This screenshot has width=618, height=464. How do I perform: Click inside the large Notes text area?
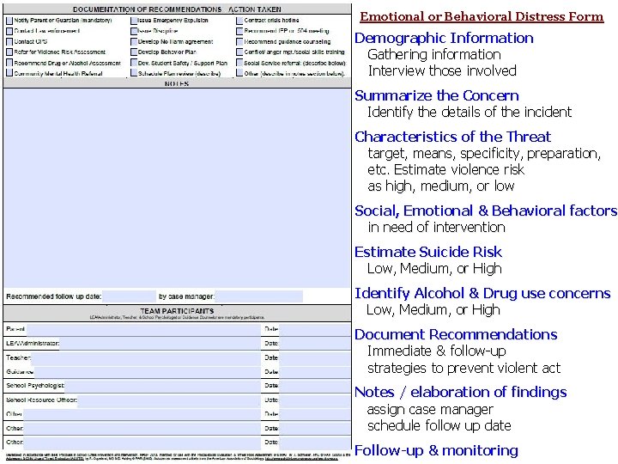point(177,188)
